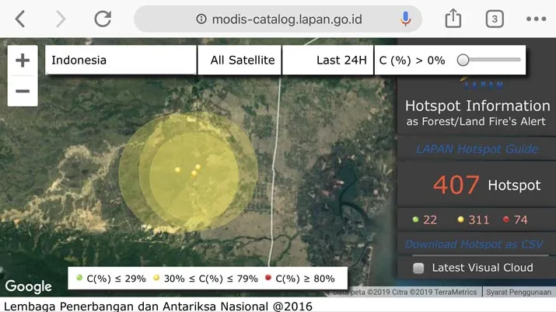Enable the Latest Visual Cloud checkbox
Viewport: 556px width, 312px height.
pos(418,268)
